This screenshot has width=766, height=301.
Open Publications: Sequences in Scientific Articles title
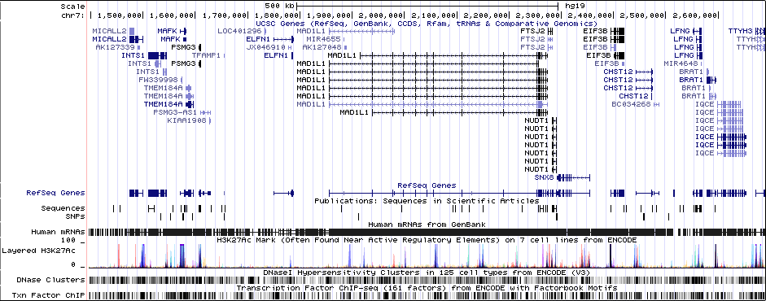click(x=427, y=201)
